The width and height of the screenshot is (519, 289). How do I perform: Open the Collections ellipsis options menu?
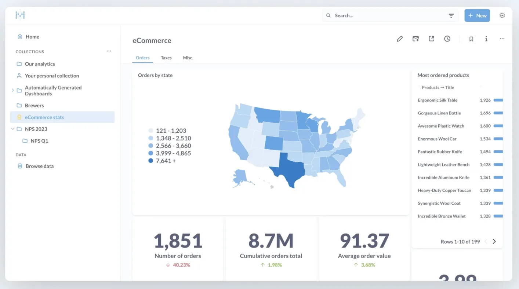point(109,51)
